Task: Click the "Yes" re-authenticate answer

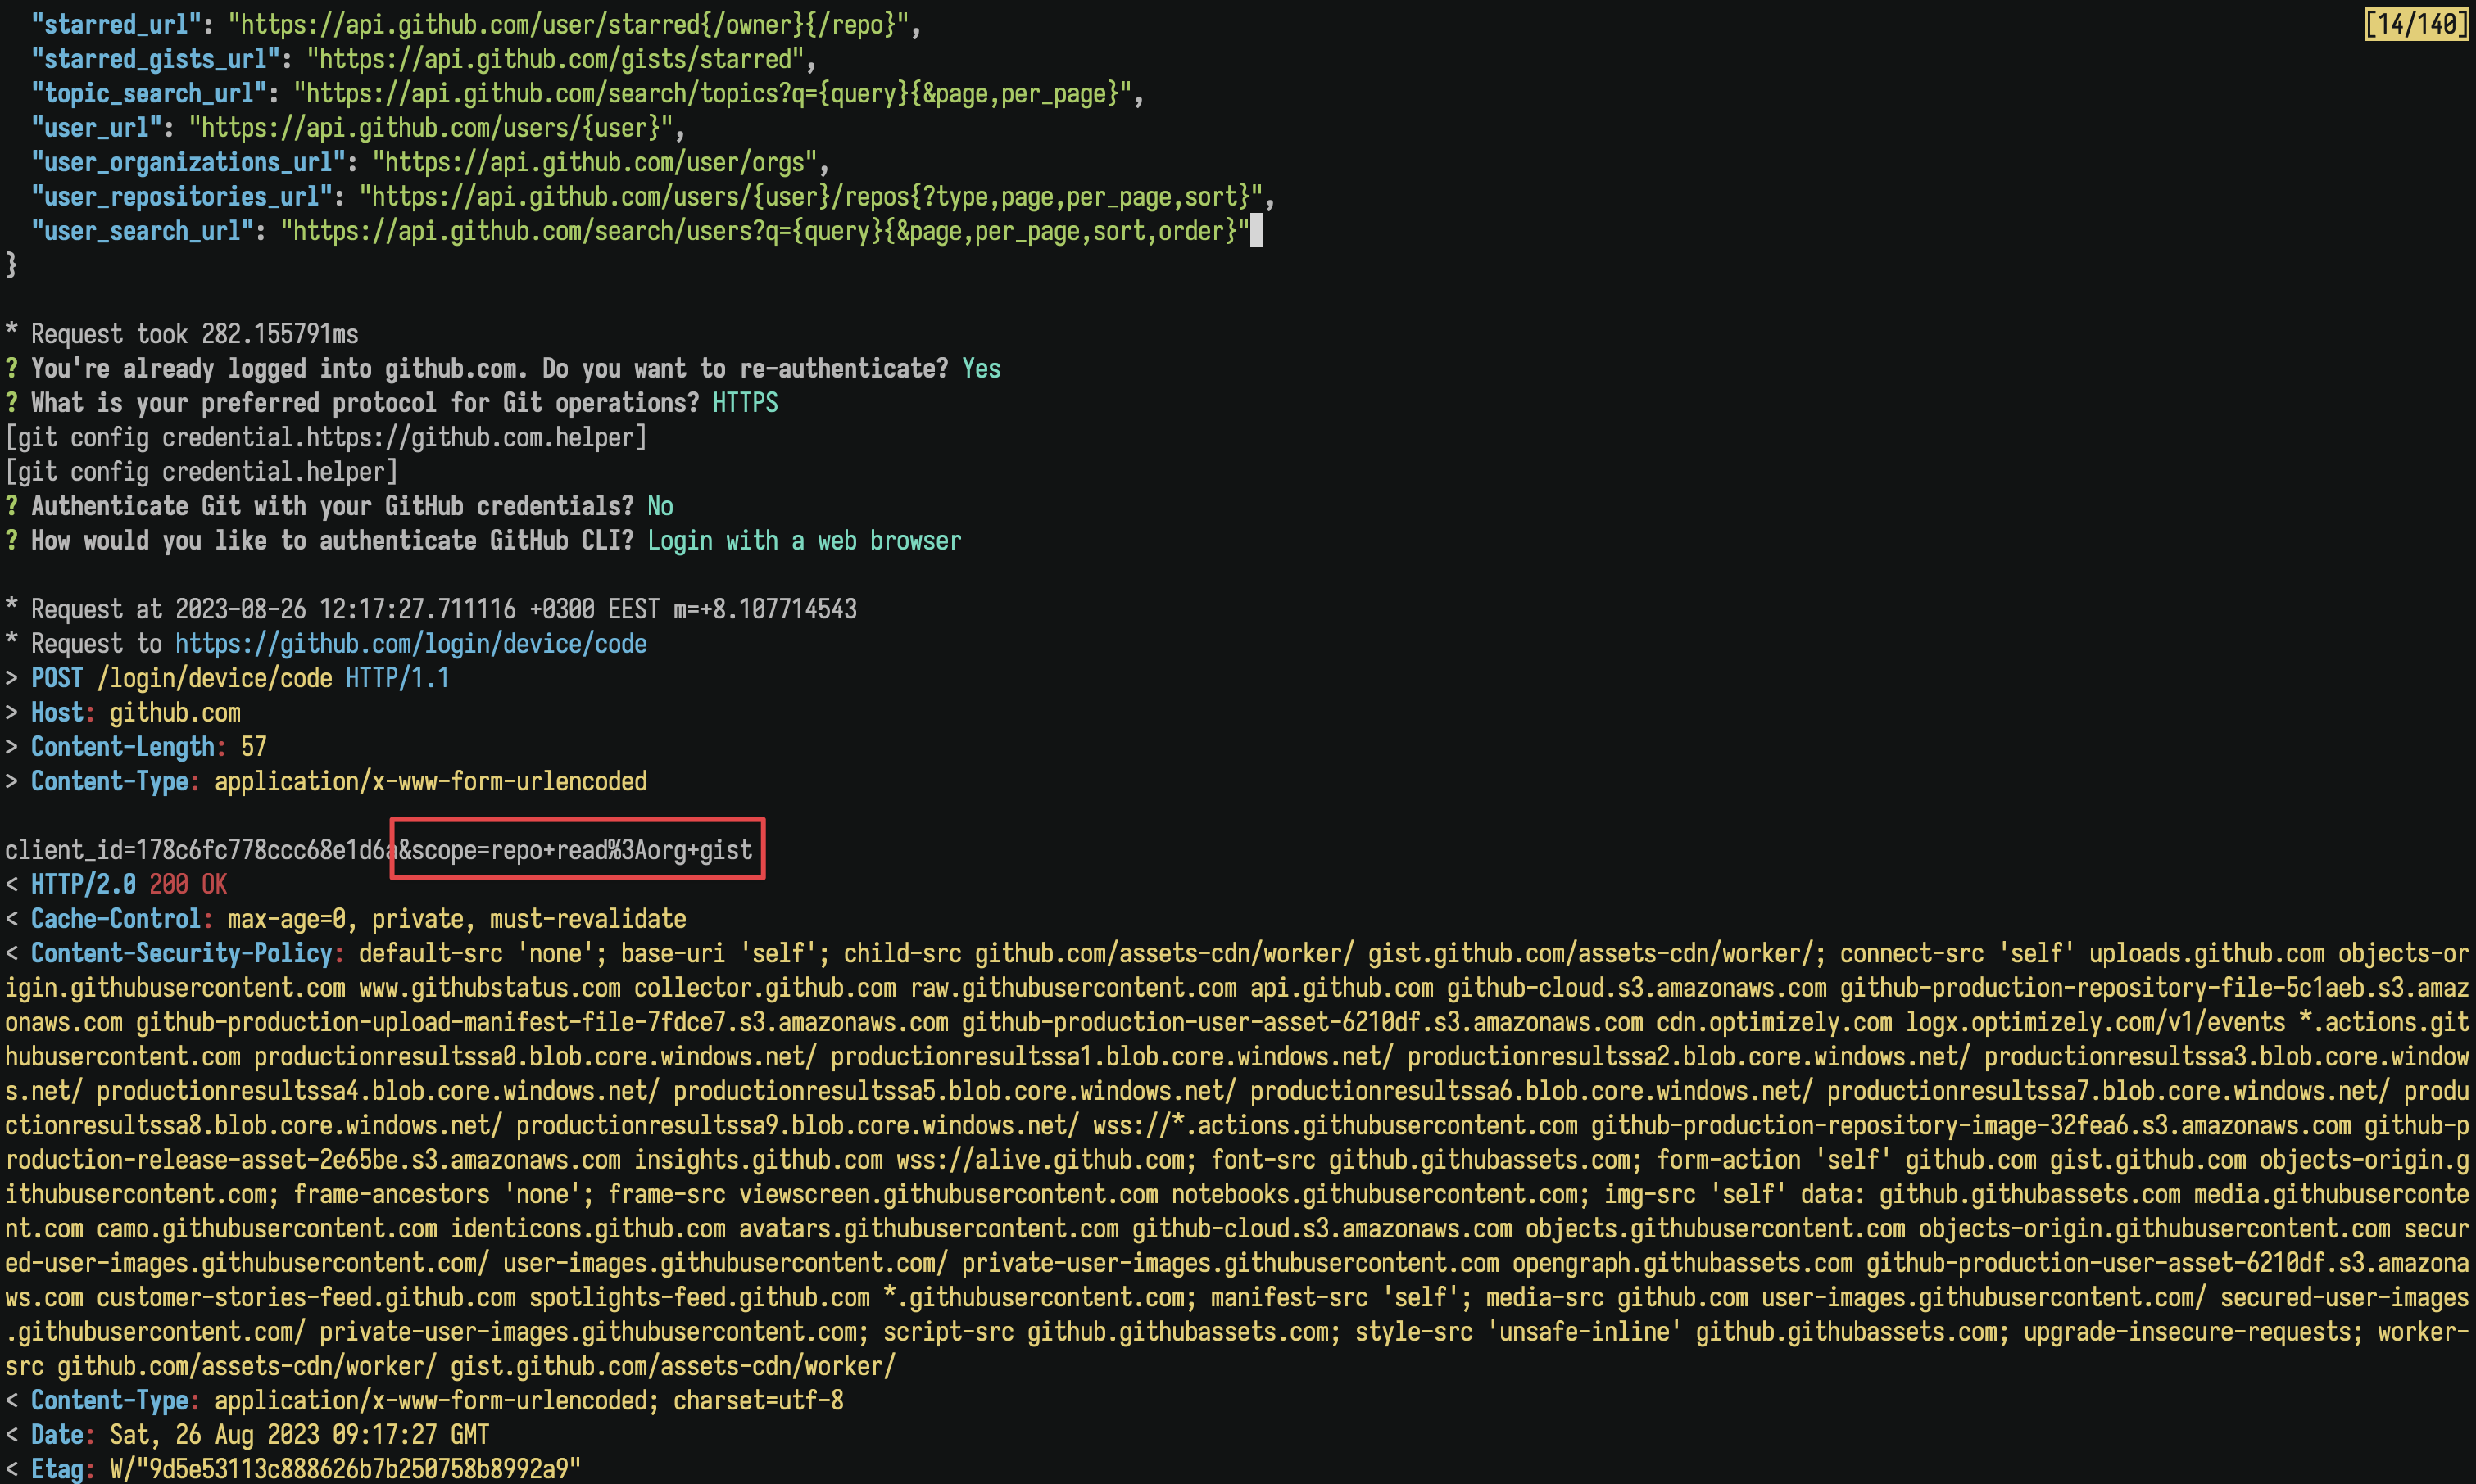Action: pos(982,369)
